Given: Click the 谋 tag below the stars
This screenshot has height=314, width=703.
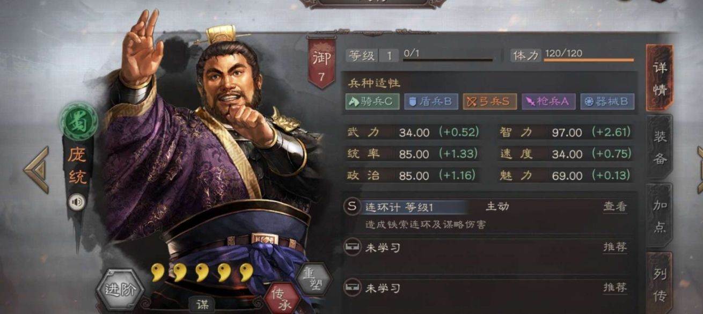Looking at the screenshot, I should 202,305.
